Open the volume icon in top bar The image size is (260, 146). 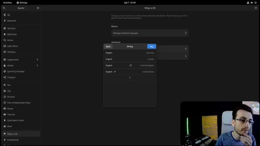252,3
